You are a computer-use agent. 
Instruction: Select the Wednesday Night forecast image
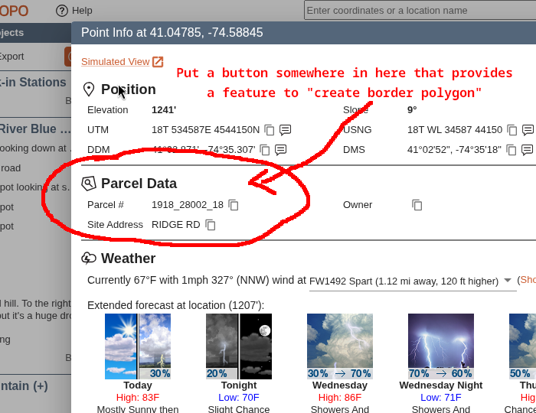click(x=441, y=346)
